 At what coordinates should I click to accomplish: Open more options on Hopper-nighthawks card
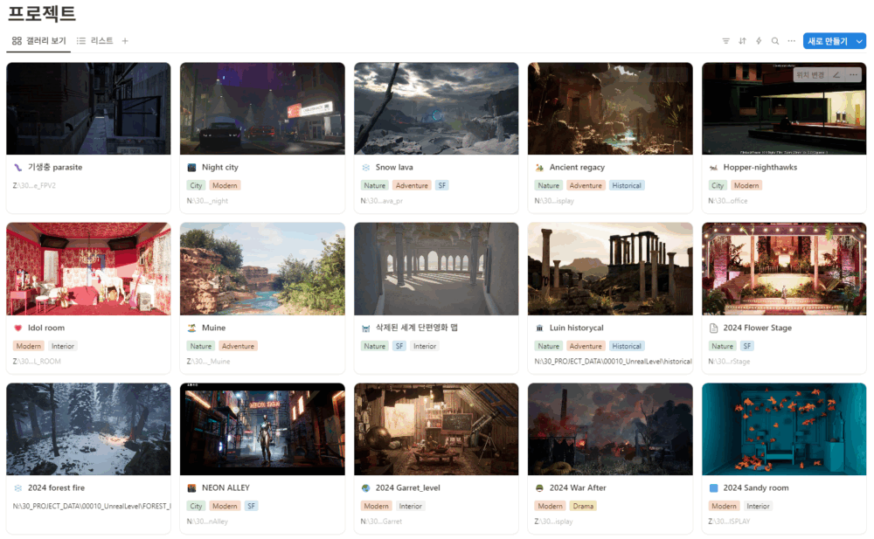click(853, 74)
